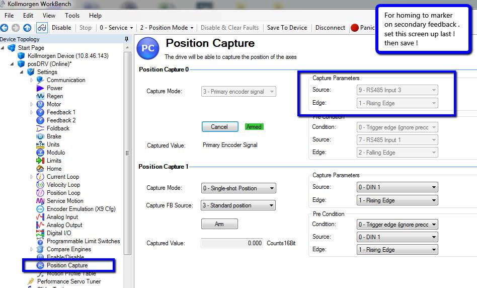Click the Arm button
The height and width of the screenshot is (288, 477).
click(x=219, y=224)
